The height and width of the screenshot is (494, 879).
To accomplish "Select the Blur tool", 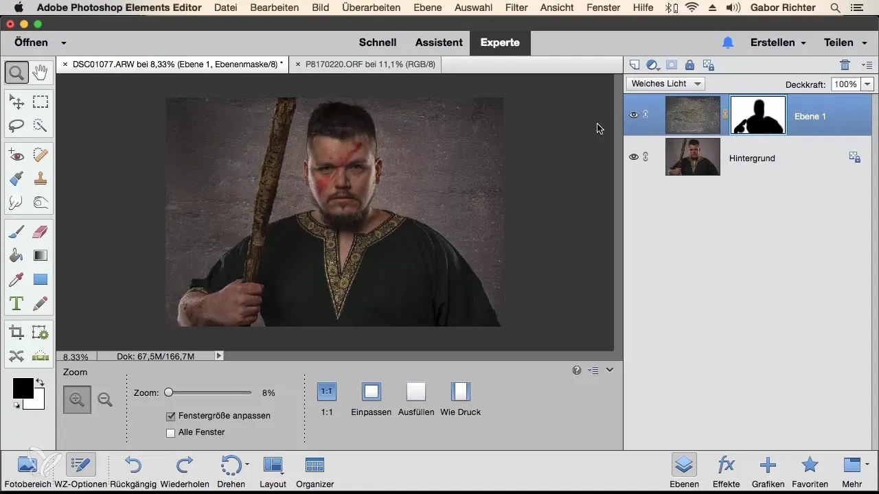I will point(16,202).
